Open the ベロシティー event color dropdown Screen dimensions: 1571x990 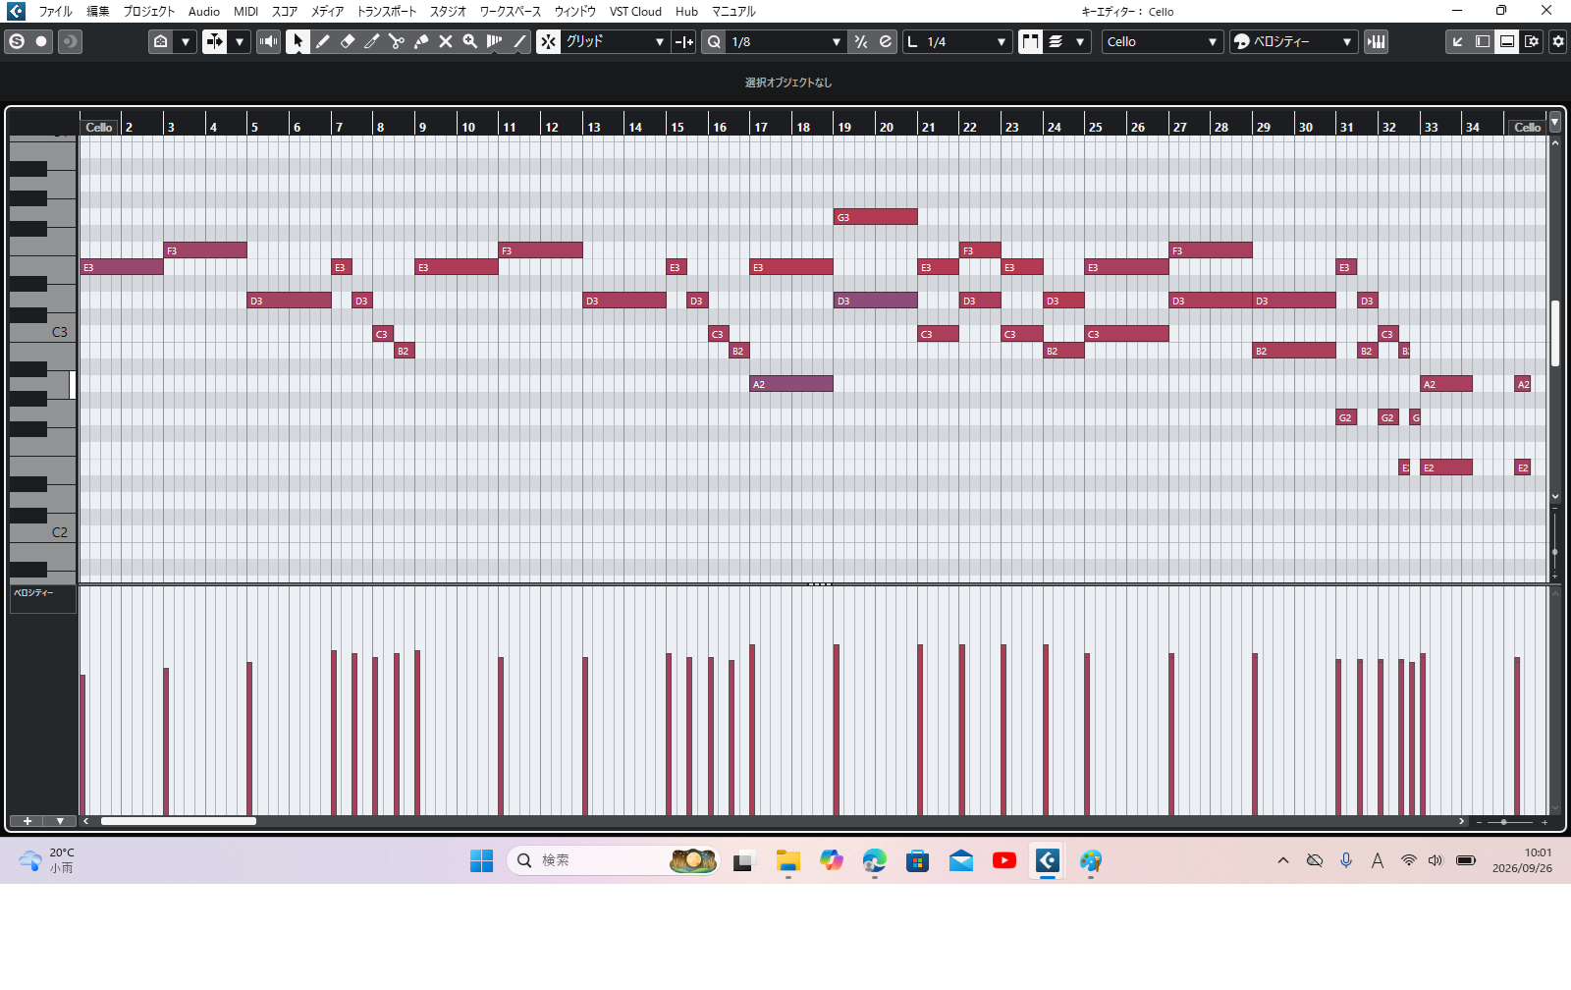1294,41
